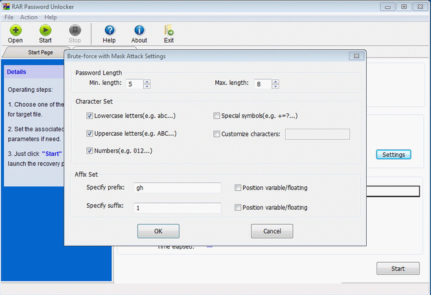
Task: Enable Special symbols checkbox
Action: point(216,116)
